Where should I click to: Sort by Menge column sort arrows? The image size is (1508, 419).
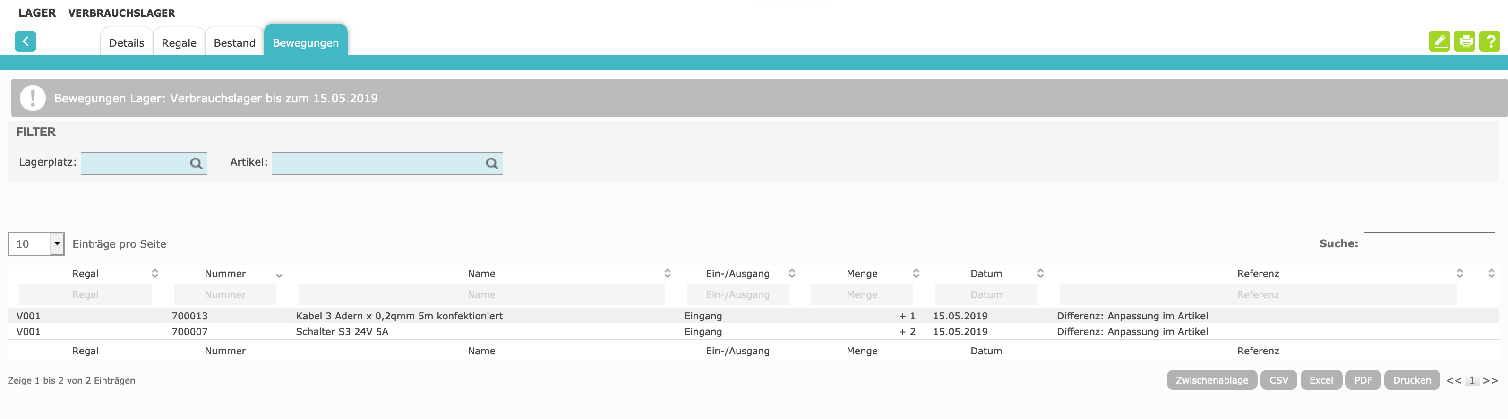click(916, 274)
